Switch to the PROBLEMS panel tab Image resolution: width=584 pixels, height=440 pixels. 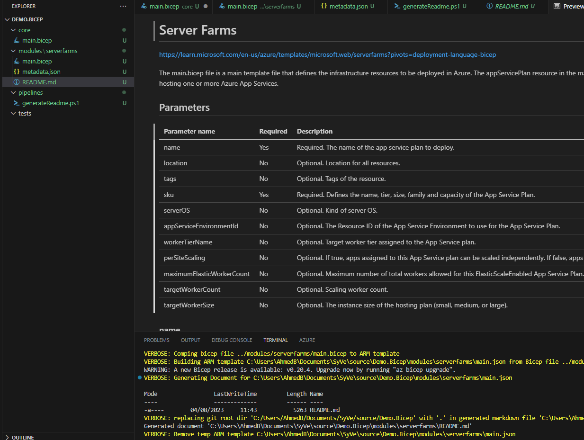(x=156, y=340)
